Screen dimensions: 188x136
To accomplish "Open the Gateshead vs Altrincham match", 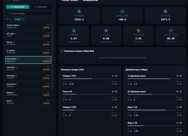I will [x=28, y=68].
